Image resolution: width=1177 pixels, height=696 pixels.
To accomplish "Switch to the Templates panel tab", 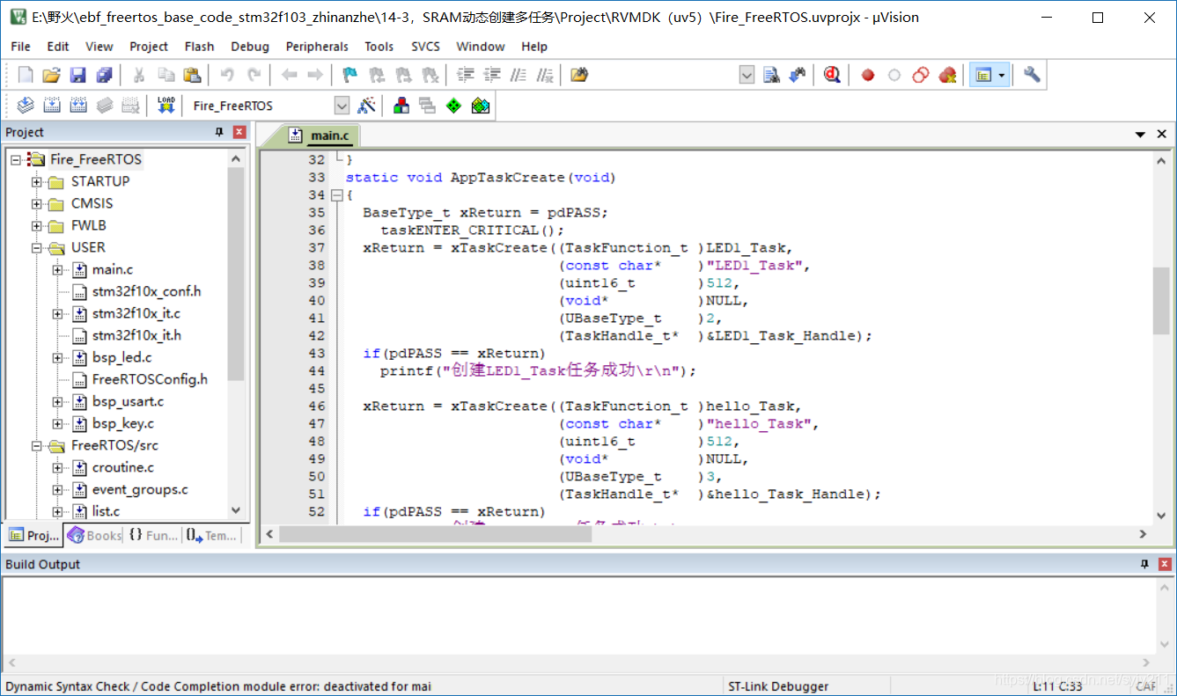I will [211, 535].
